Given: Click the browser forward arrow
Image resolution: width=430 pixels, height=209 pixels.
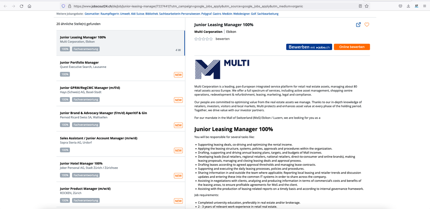Looking at the screenshot, I should [x=14, y=6].
